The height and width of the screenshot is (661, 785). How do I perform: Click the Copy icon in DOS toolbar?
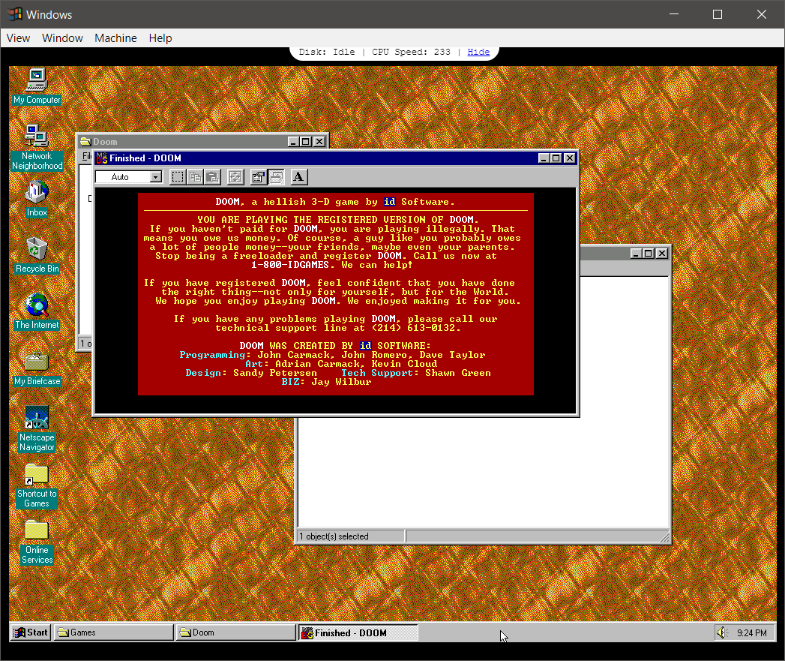195,177
